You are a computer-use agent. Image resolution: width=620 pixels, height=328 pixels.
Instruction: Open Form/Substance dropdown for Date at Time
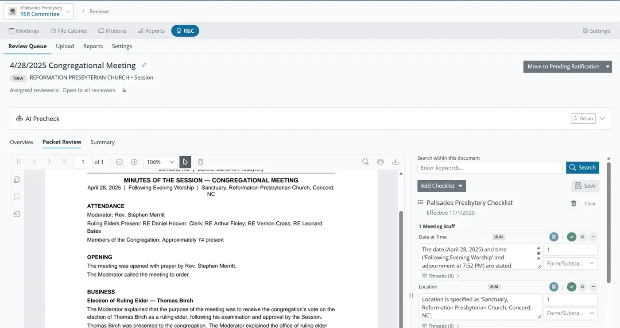tap(570, 263)
